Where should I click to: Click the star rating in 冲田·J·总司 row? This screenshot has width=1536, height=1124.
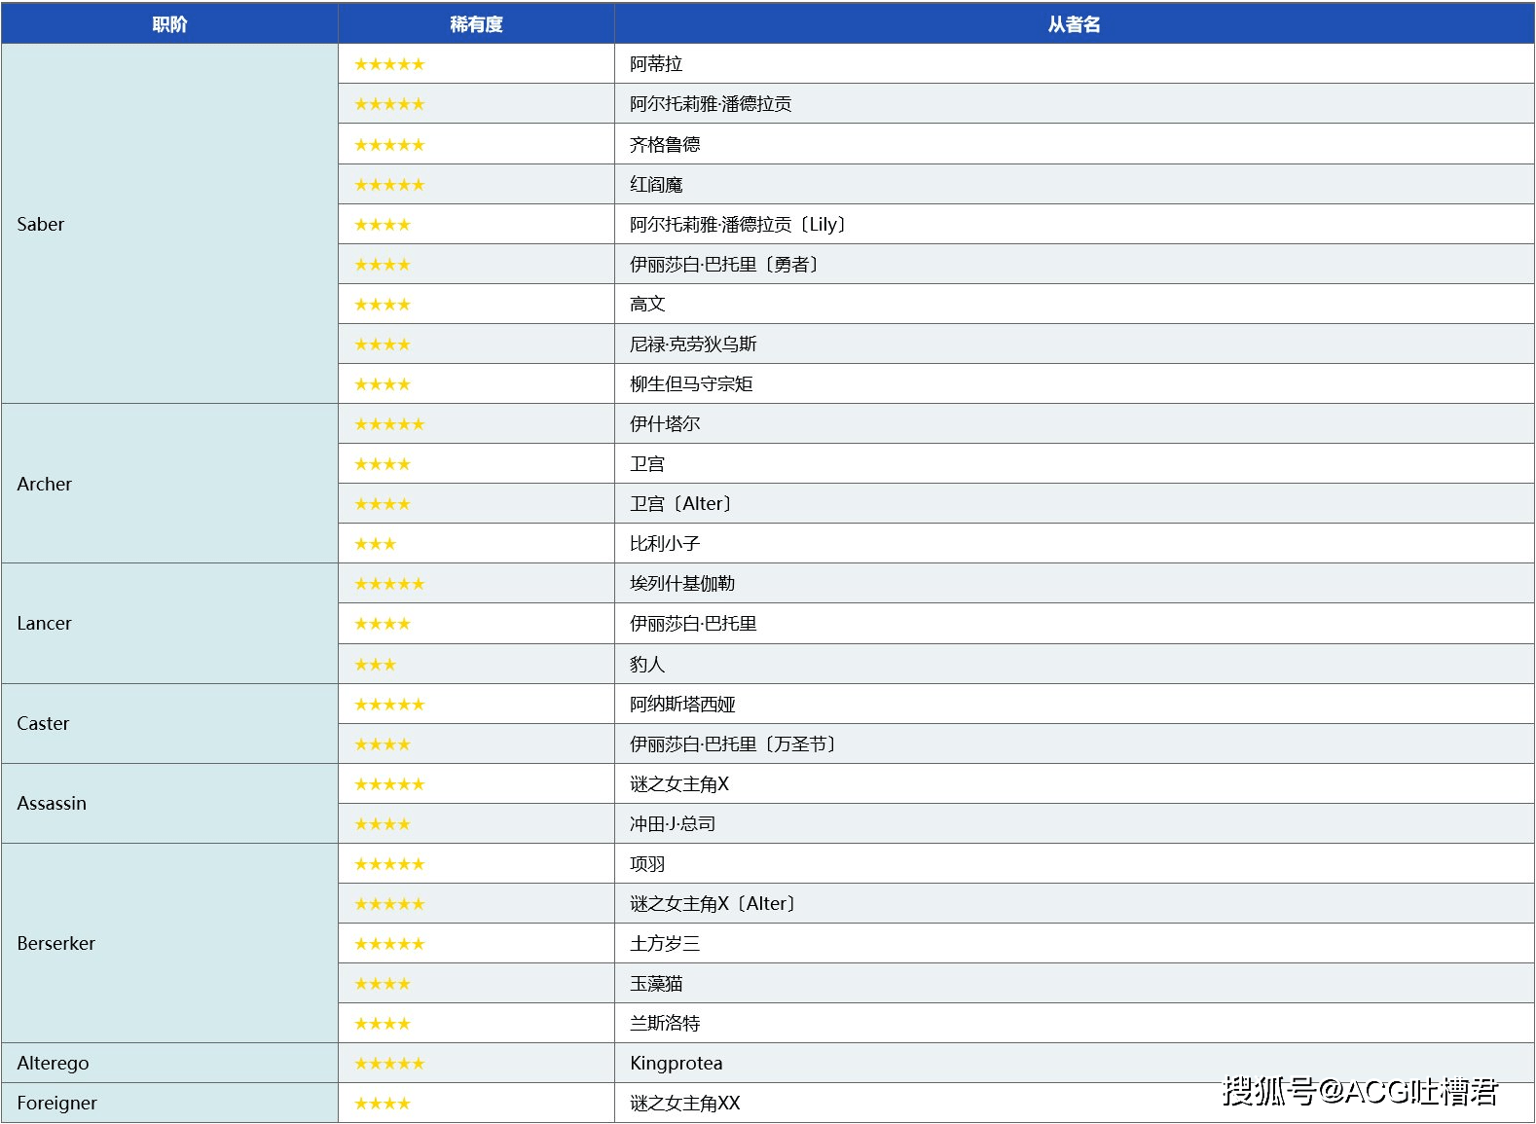(x=383, y=823)
